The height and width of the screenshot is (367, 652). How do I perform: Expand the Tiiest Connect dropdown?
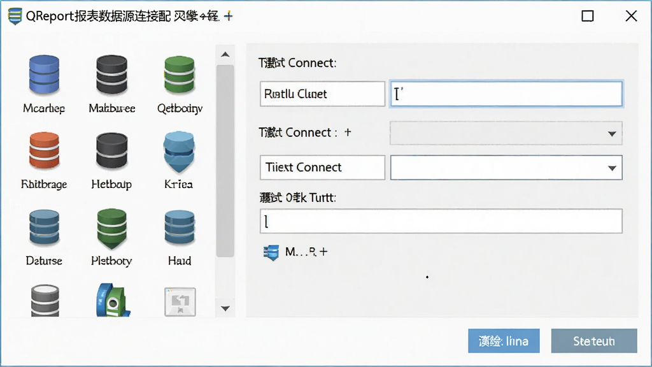click(x=612, y=168)
